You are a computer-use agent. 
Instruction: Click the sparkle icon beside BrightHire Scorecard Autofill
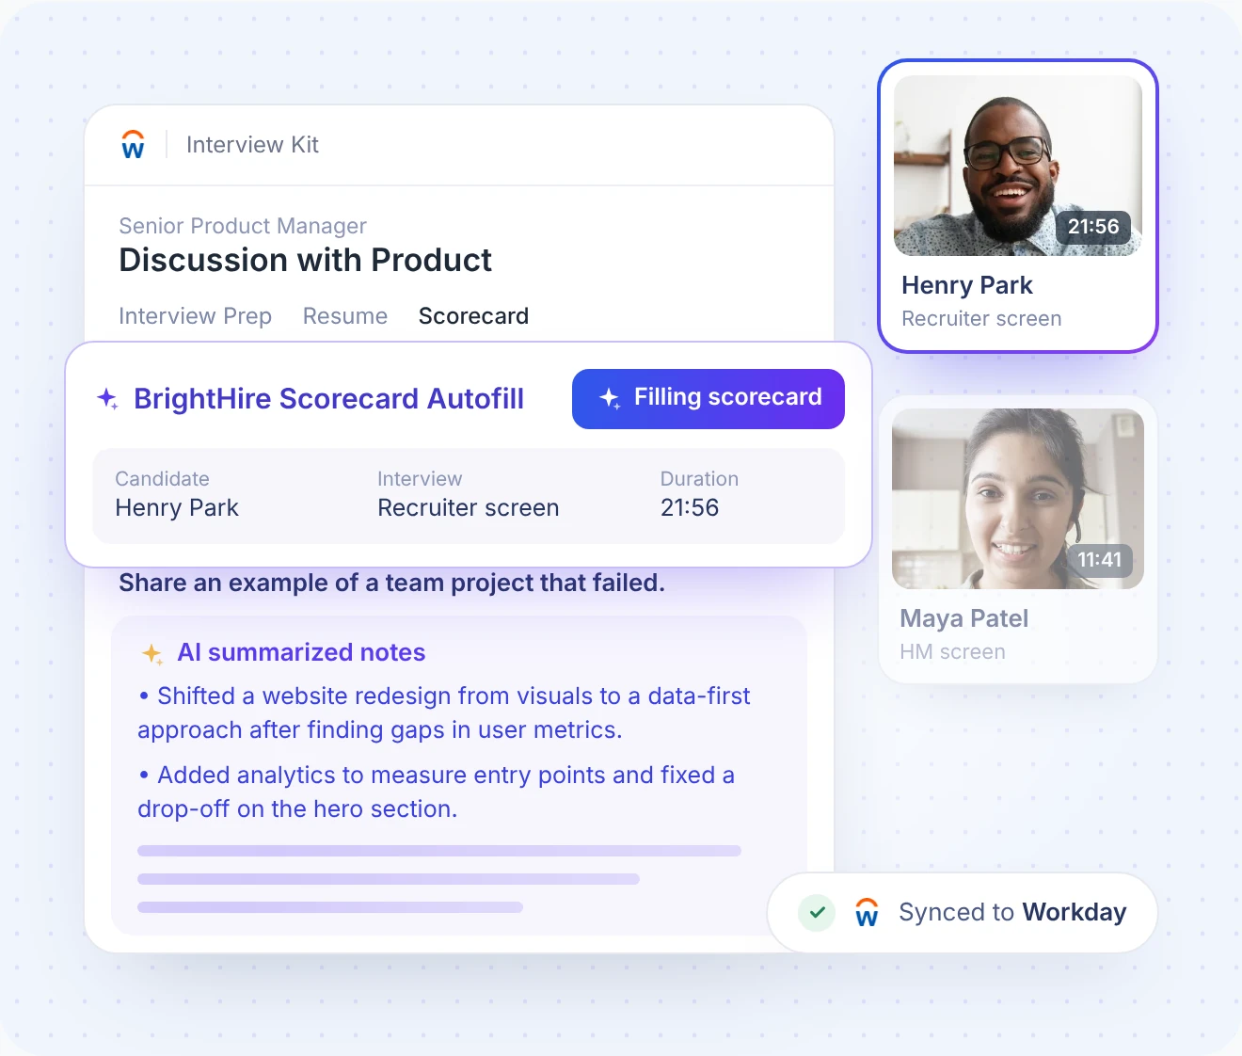(x=107, y=399)
